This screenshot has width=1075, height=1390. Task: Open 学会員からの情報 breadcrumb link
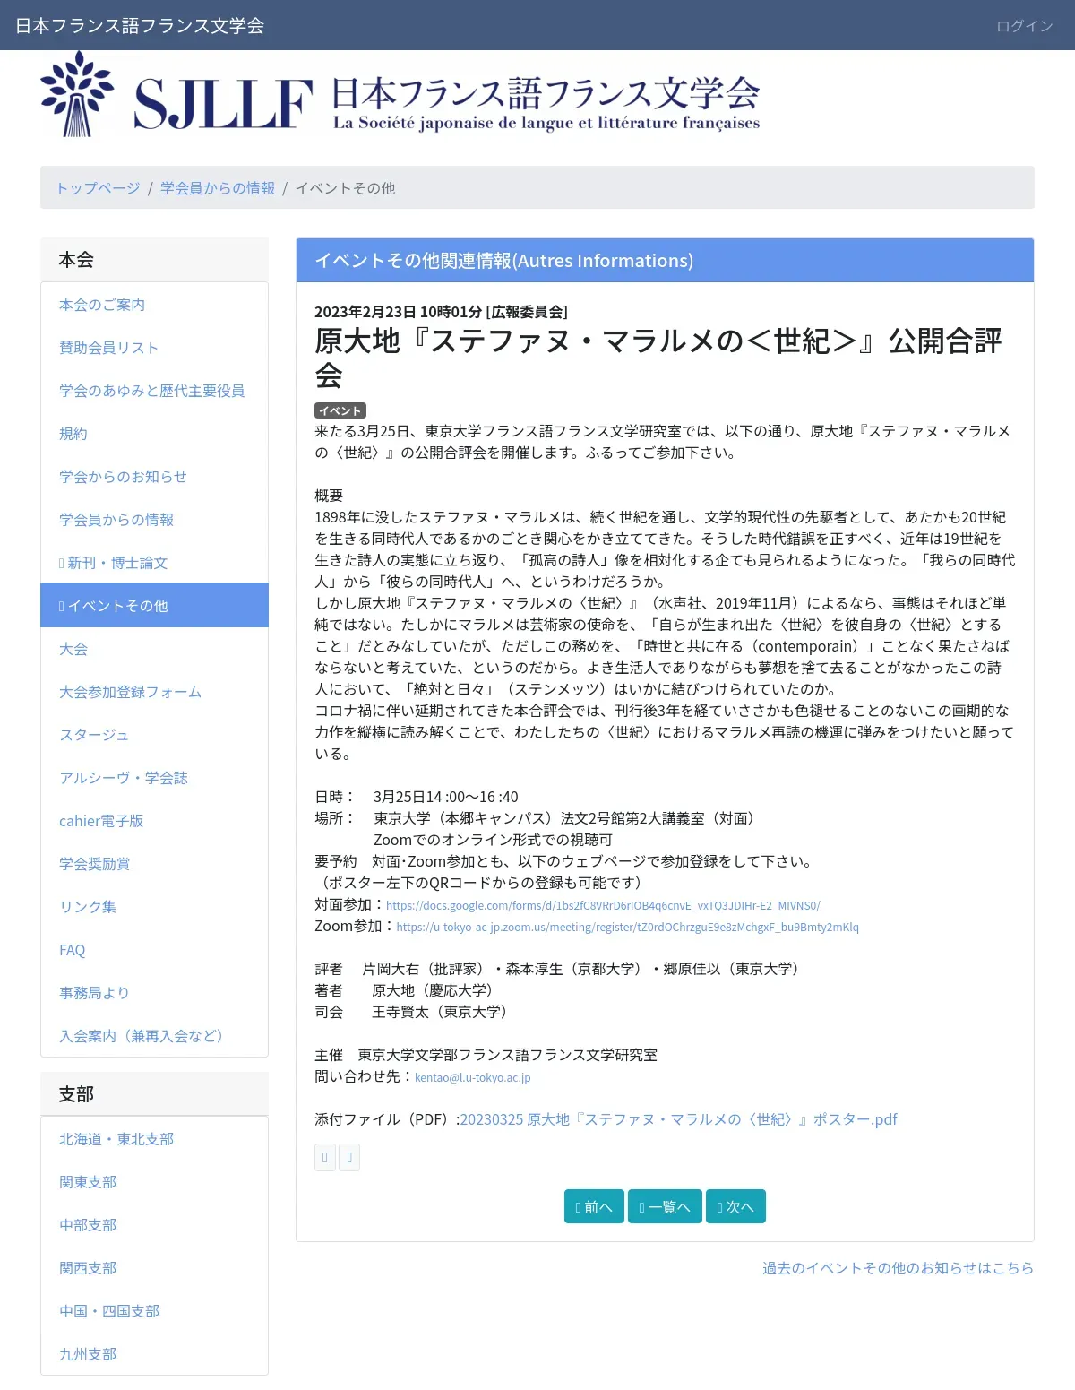(218, 187)
